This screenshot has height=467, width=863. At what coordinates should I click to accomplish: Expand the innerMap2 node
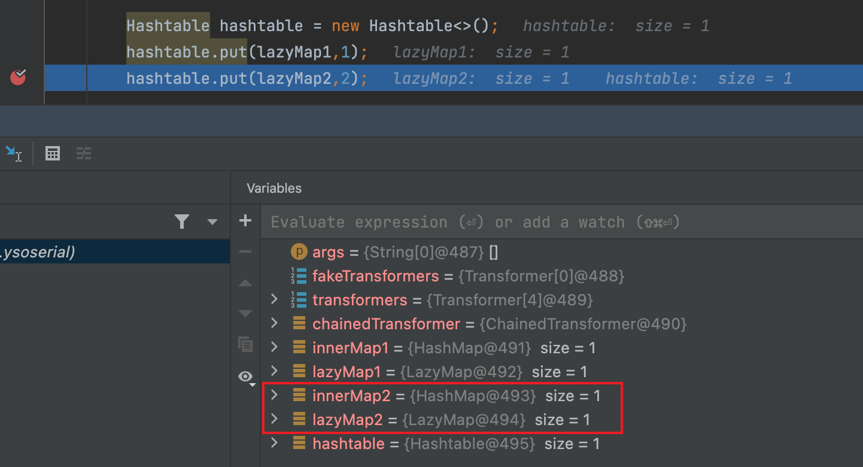tap(274, 395)
